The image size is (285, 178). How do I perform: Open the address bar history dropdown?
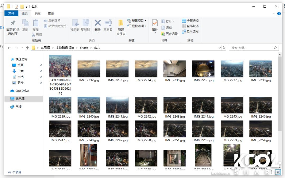point(220,48)
